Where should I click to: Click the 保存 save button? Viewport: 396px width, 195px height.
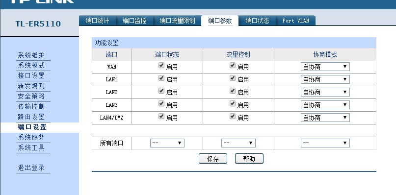tap(213, 159)
